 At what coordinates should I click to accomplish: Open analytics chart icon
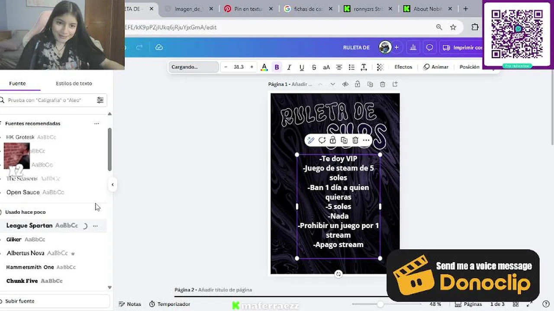click(413, 48)
